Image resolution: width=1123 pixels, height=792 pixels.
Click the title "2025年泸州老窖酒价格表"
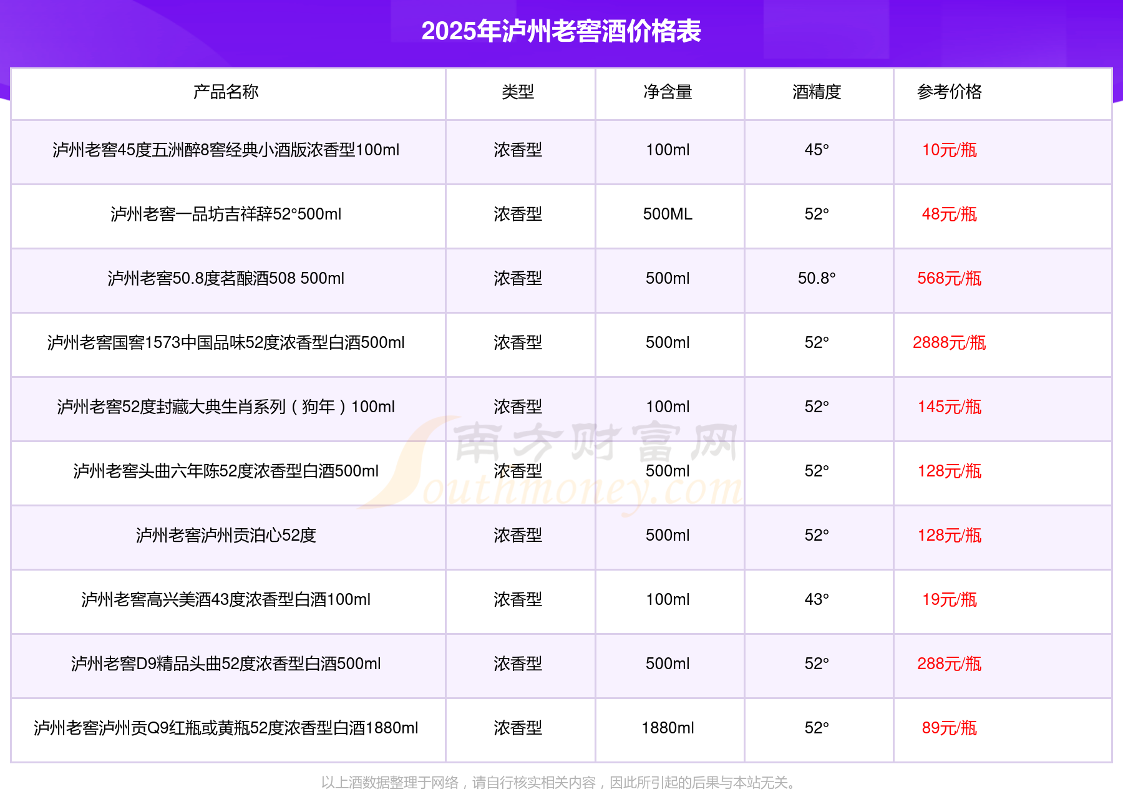pos(561,31)
